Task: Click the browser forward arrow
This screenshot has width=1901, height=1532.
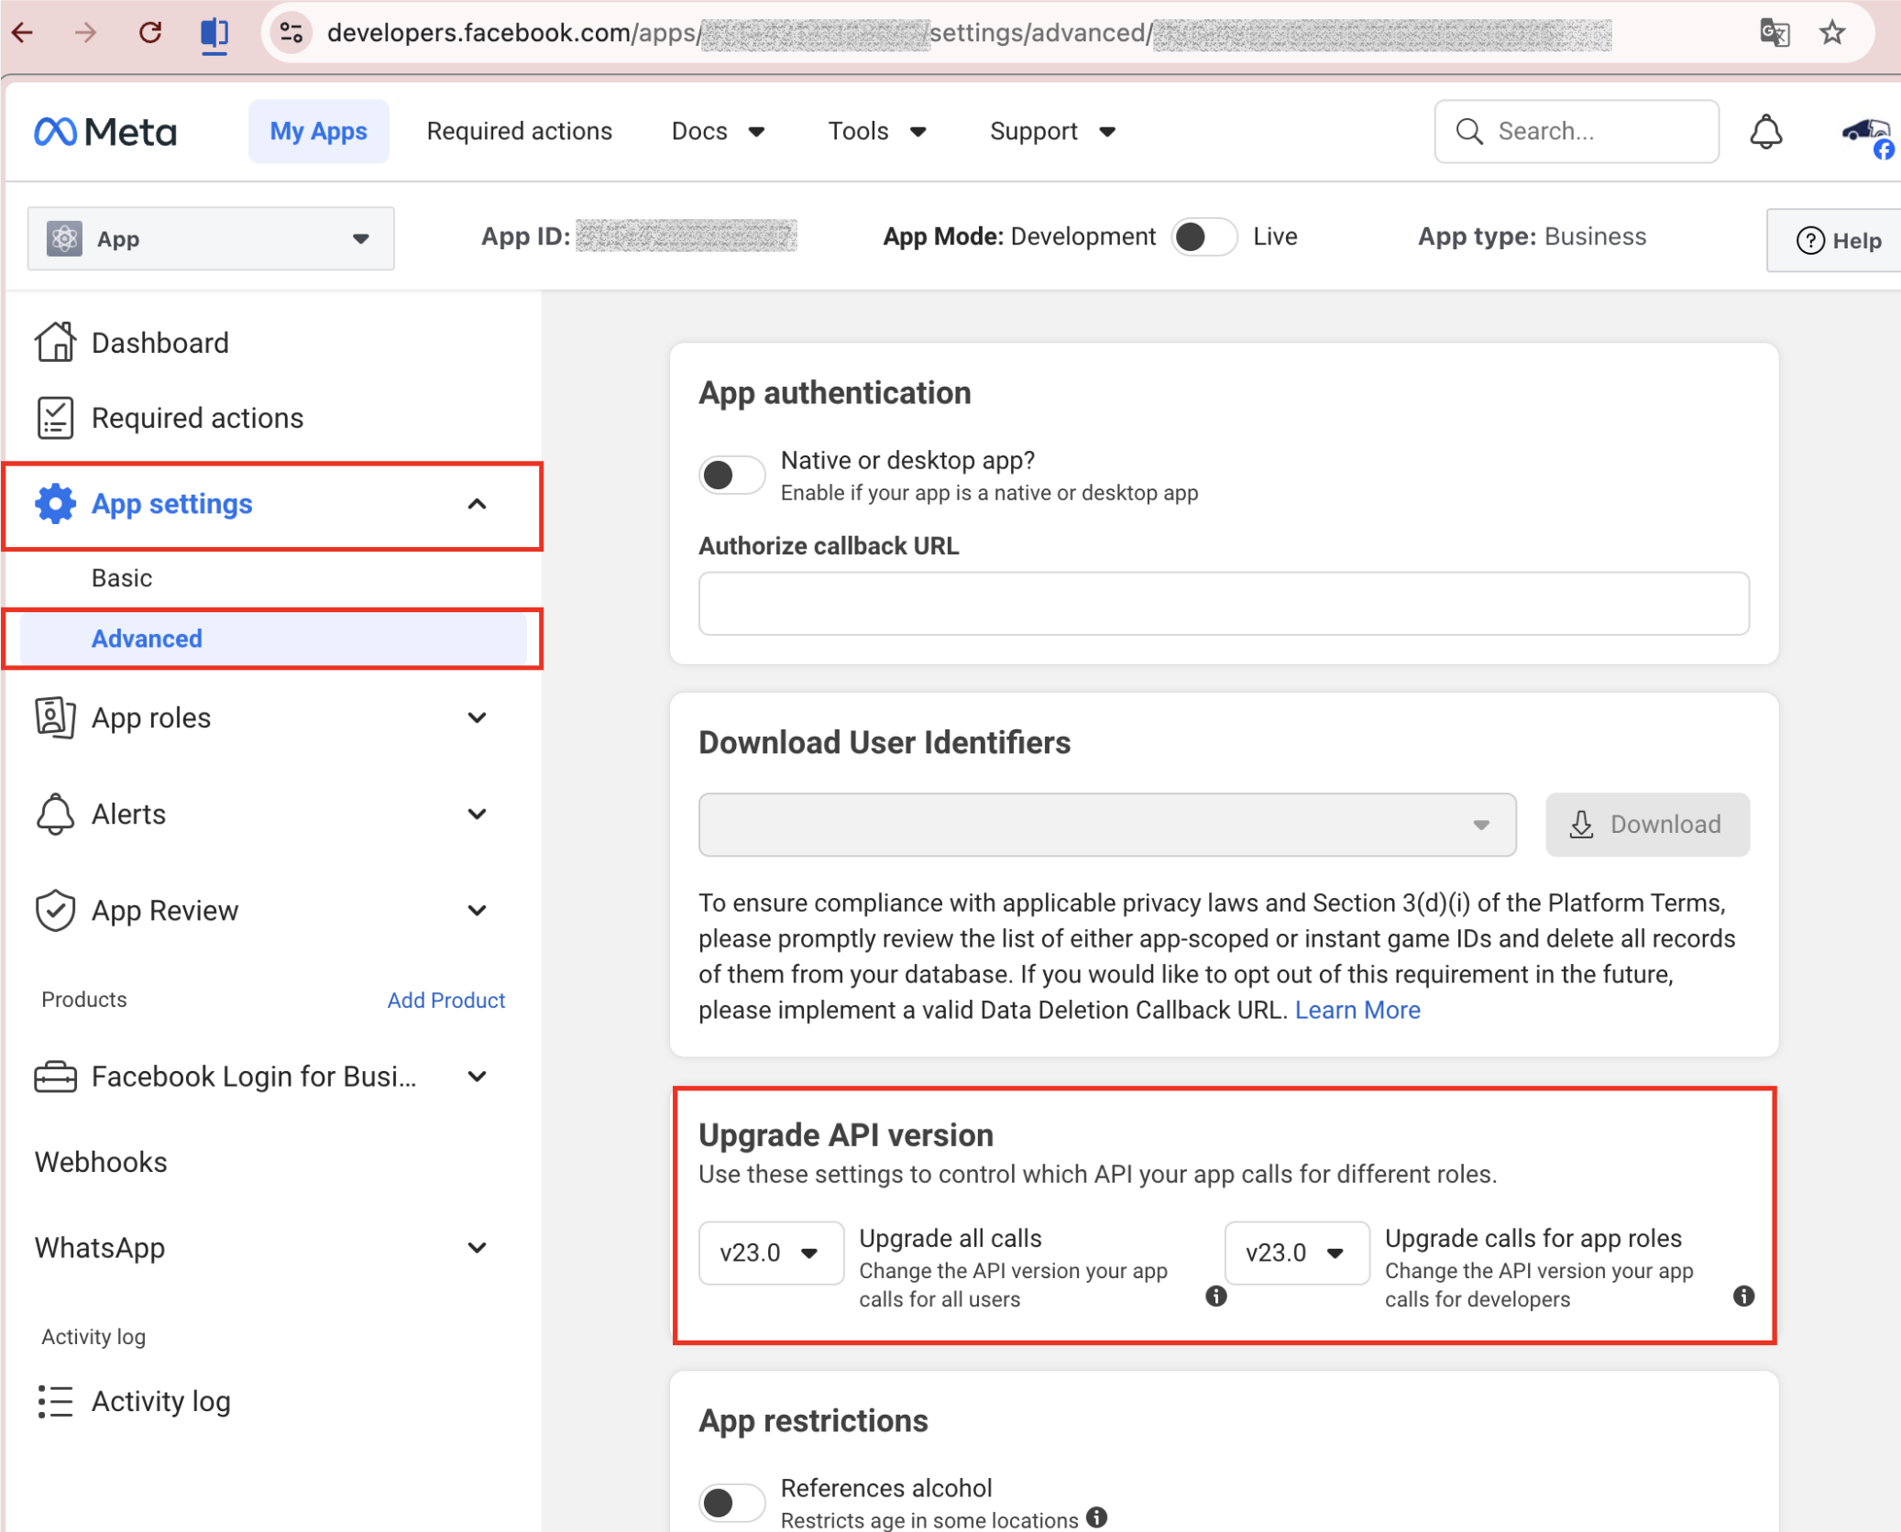Action: coord(85,33)
